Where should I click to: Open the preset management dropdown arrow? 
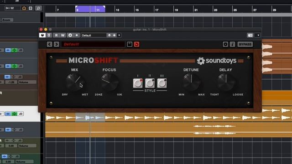tap(119, 36)
